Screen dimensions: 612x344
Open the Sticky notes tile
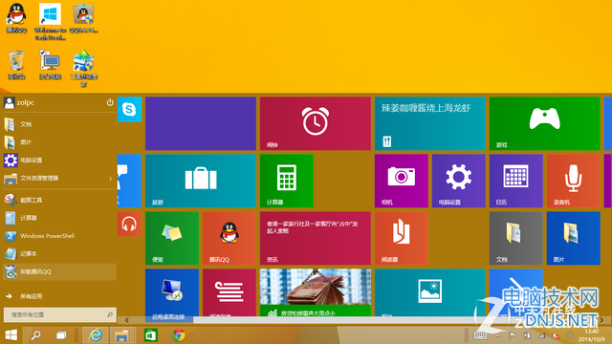coord(172,238)
